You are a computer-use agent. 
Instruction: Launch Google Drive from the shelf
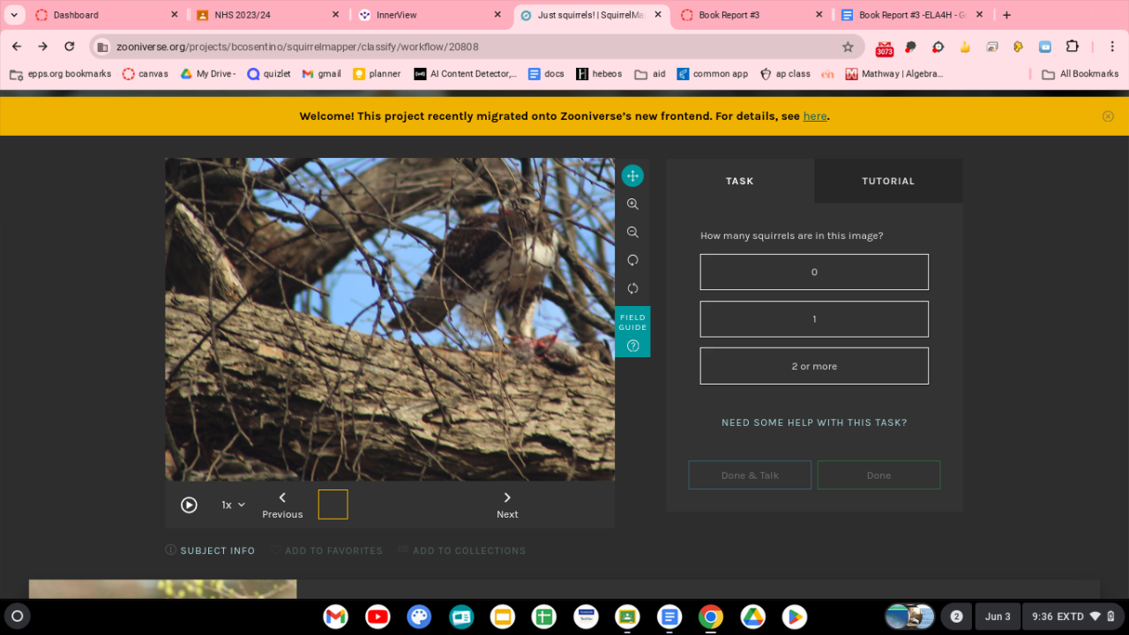pos(752,616)
